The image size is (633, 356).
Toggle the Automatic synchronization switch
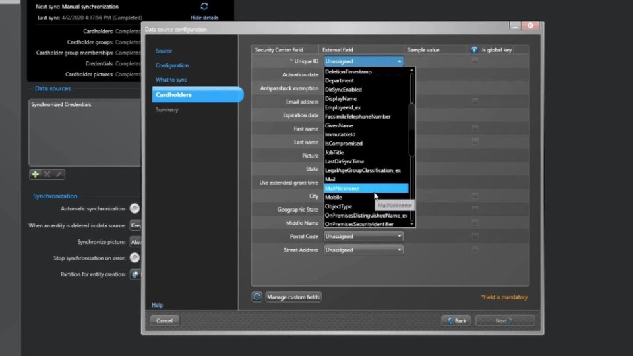(x=135, y=209)
